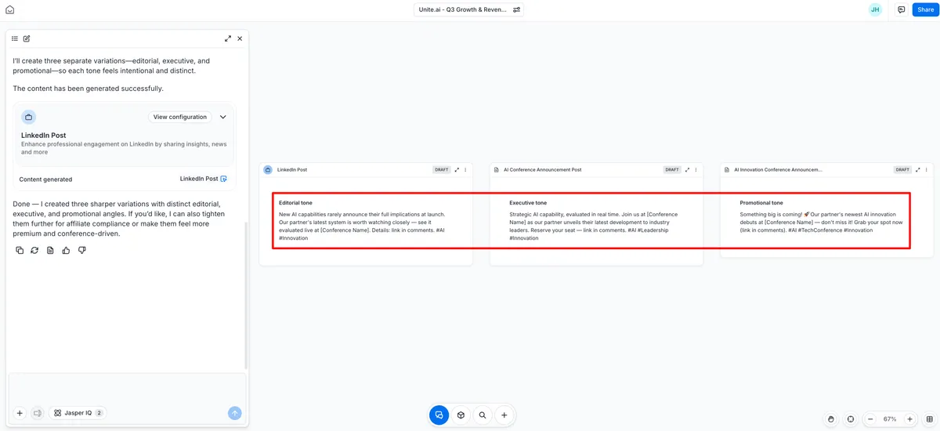Click the AI Innovation Conference Announcement title
The width and height of the screenshot is (940, 431).
tap(778, 169)
